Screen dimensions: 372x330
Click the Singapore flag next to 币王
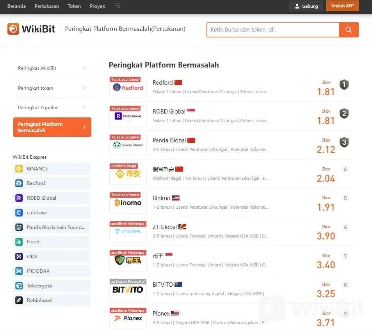pos(169,255)
